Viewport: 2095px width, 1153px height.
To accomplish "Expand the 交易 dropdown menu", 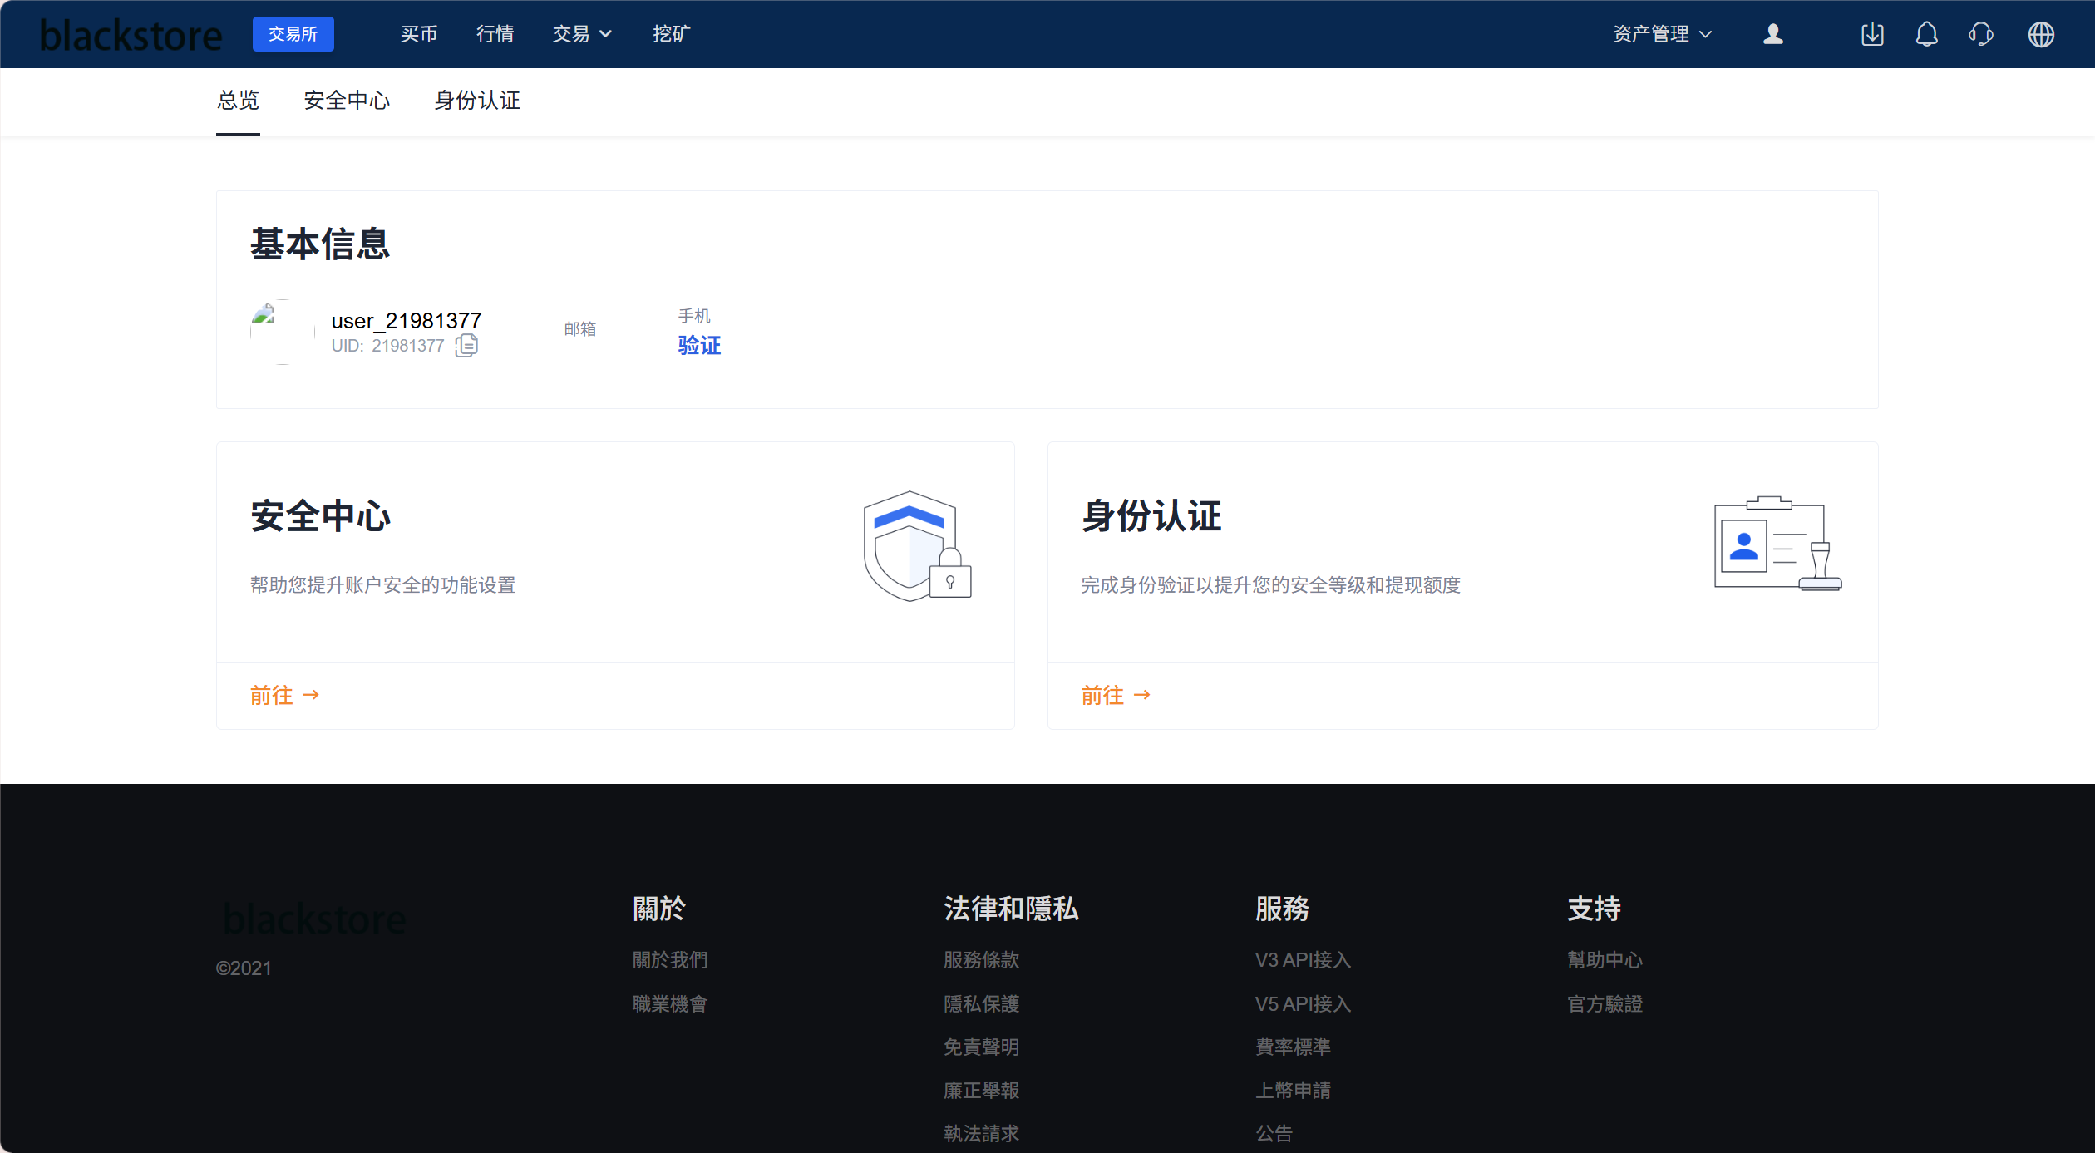I will (581, 34).
